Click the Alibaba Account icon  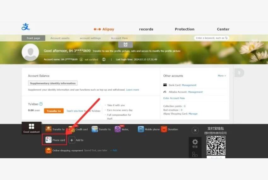tap(165, 92)
